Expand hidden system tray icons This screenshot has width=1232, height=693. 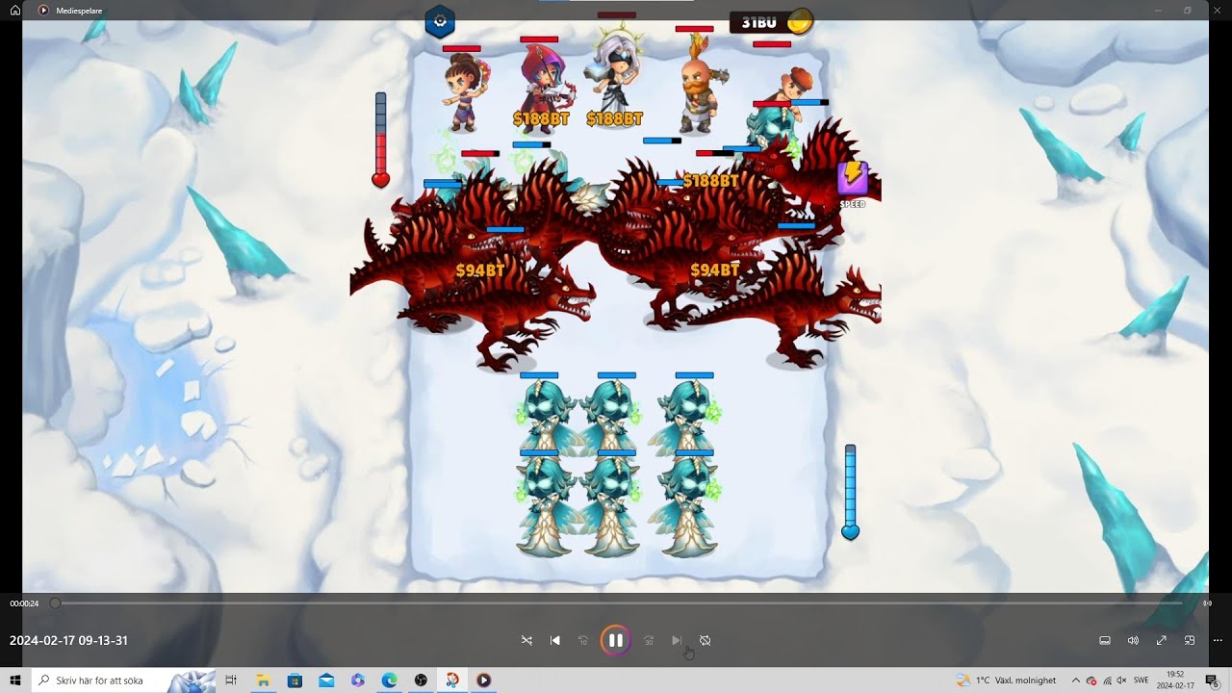pyautogui.click(x=1076, y=680)
